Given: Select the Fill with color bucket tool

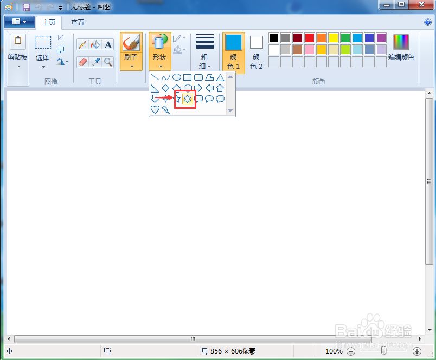Looking at the screenshot, I should (95, 44).
